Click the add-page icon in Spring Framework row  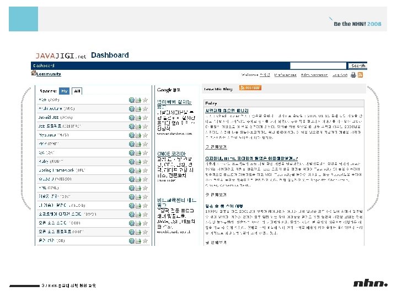click(138, 170)
